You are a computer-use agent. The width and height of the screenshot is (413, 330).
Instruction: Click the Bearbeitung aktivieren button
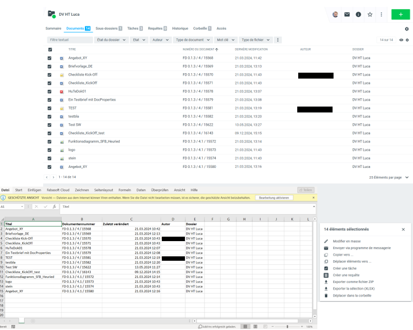pyautogui.click(x=275, y=197)
